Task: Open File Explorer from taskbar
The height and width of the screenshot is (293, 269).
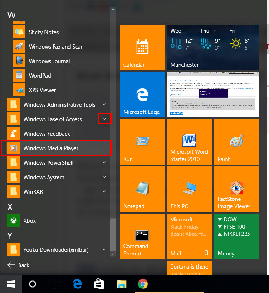Action: [121, 284]
